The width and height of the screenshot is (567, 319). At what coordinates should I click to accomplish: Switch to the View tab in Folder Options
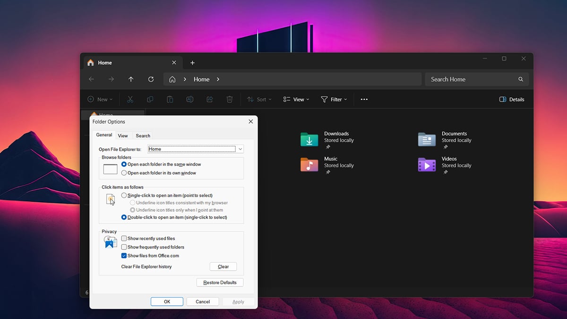[x=123, y=136]
